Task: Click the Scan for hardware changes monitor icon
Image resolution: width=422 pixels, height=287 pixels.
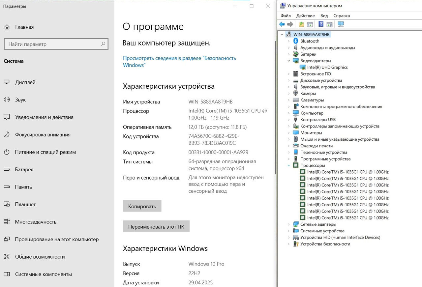Action: (x=341, y=24)
